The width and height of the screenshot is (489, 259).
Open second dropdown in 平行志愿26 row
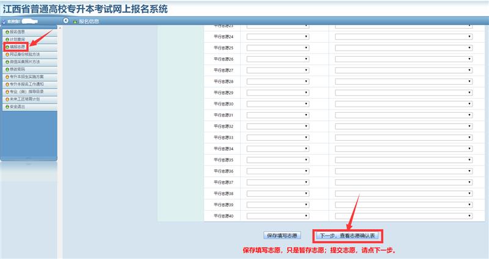pyautogui.click(x=404, y=59)
